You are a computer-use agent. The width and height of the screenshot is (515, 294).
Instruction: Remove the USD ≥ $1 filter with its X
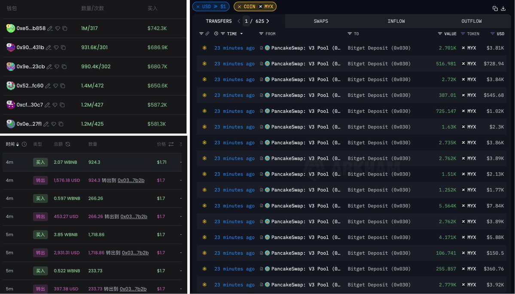[x=198, y=6]
